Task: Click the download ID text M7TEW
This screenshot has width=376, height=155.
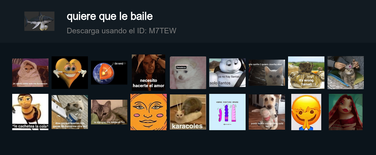Action: coord(163,31)
